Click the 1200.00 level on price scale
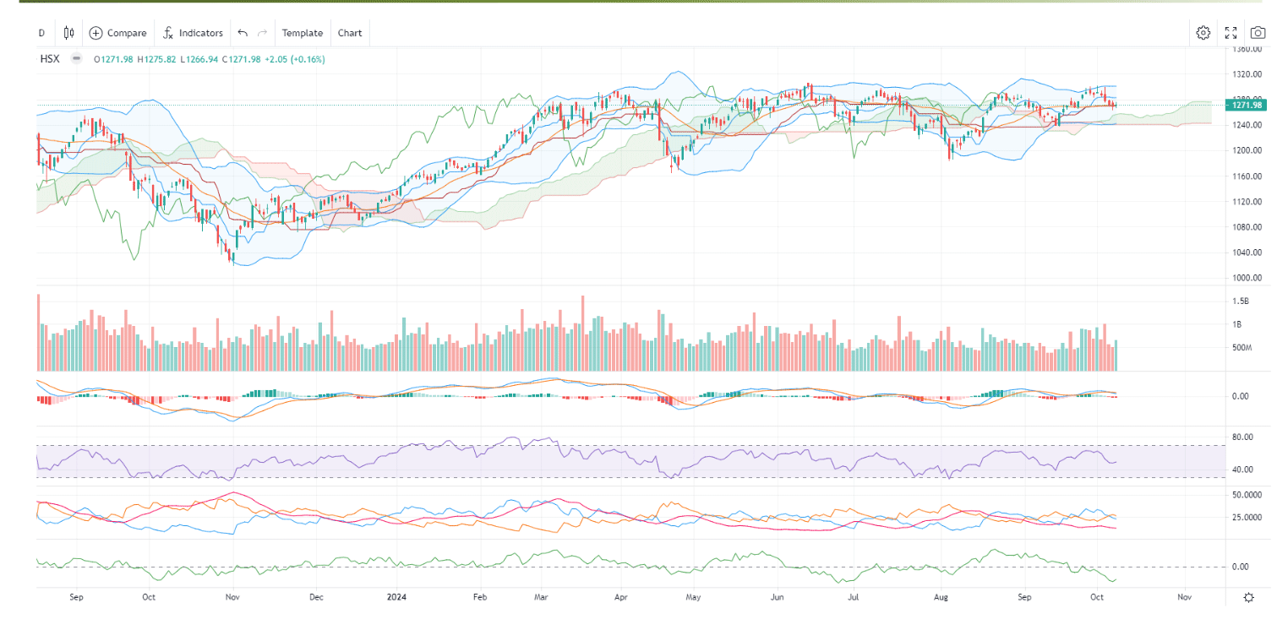 (1247, 150)
